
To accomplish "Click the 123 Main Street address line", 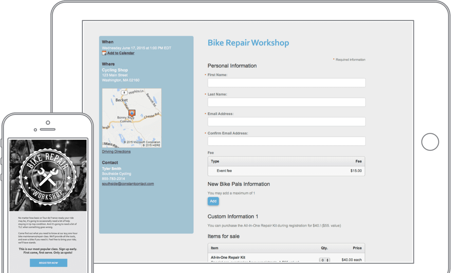I will pos(115,75).
